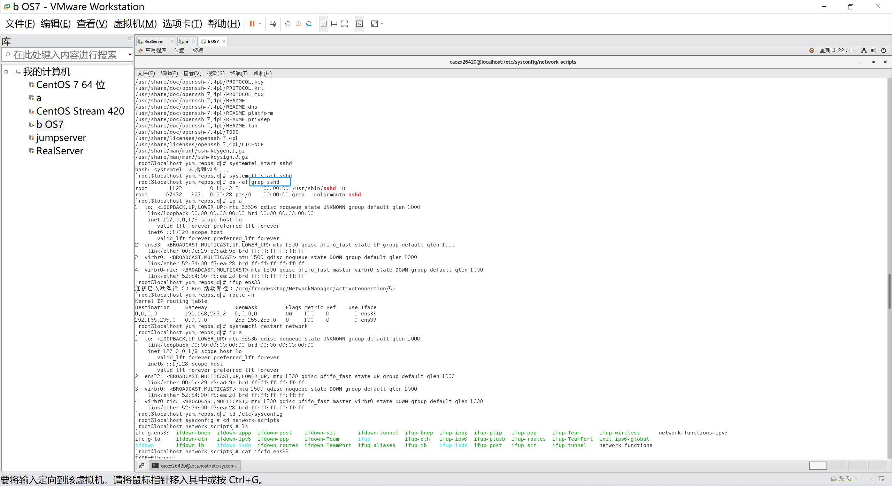This screenshot has width=892, height=486.
Task: Toggle the console view button
Action: point(360,24)
